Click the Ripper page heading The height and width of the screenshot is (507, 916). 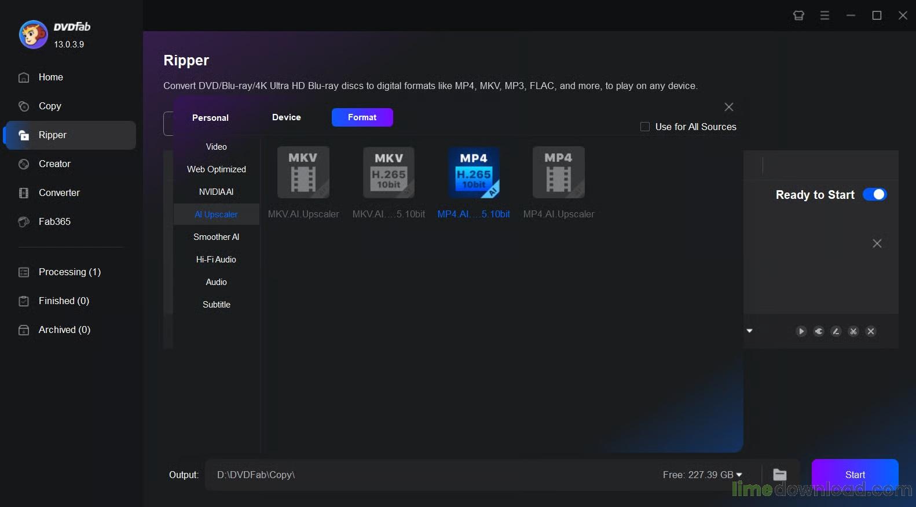coord(186,60)
